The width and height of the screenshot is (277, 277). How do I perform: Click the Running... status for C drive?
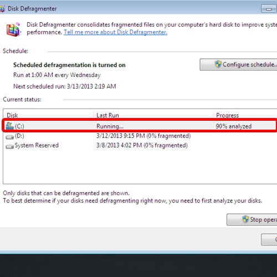(110, 126)
